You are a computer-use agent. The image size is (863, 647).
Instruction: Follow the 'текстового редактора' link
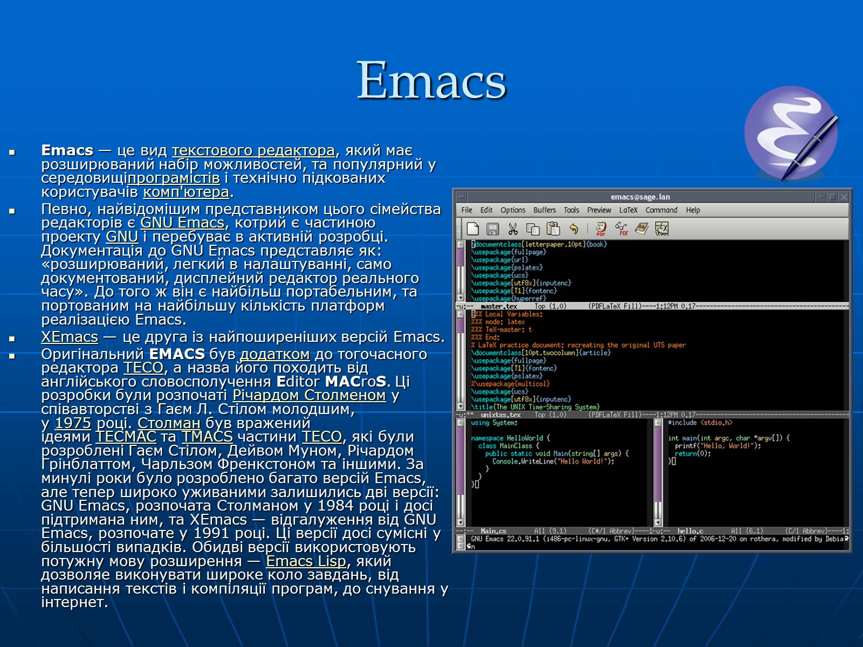[x=254, y=150]
